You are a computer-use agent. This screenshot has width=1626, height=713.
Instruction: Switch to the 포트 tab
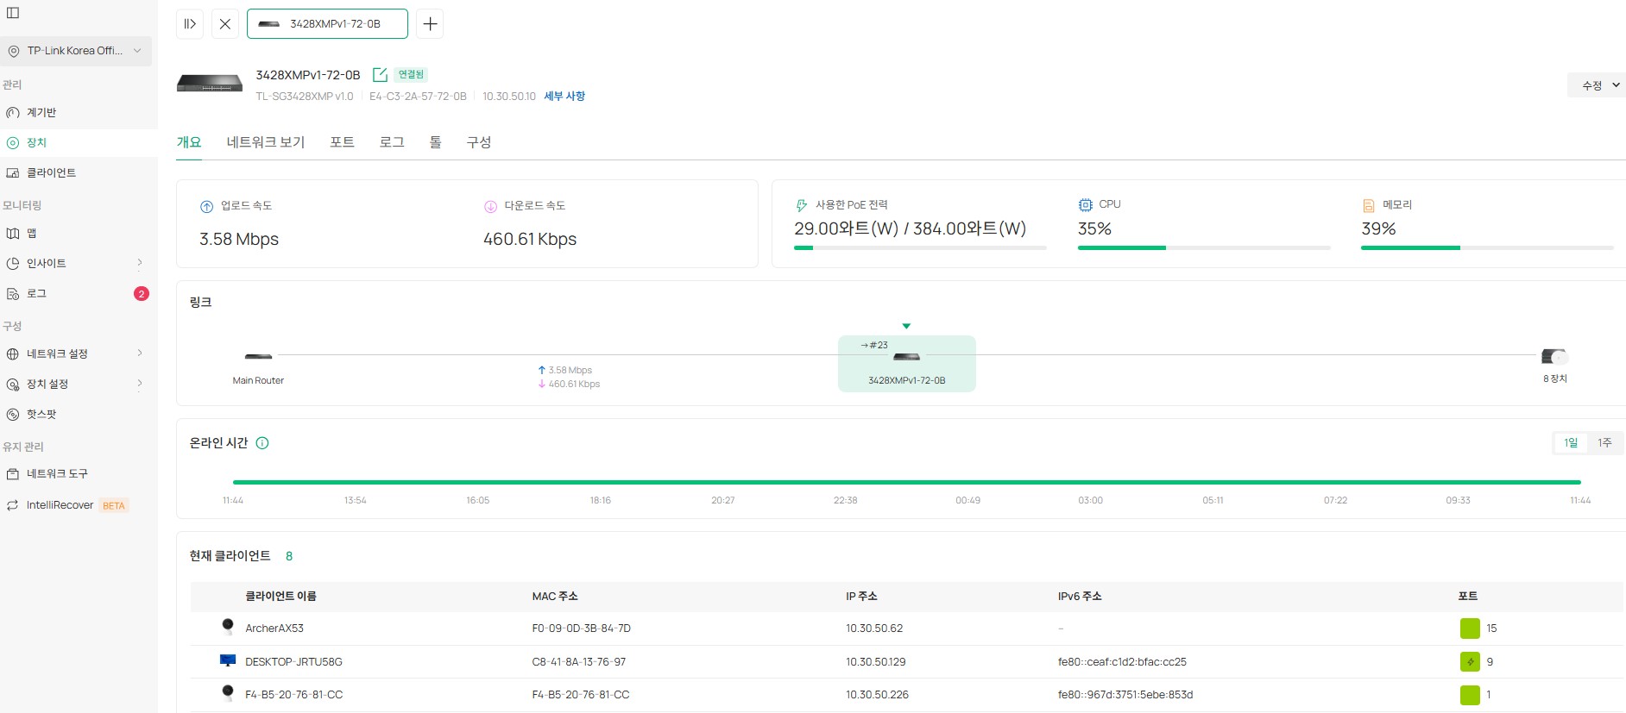342,142
